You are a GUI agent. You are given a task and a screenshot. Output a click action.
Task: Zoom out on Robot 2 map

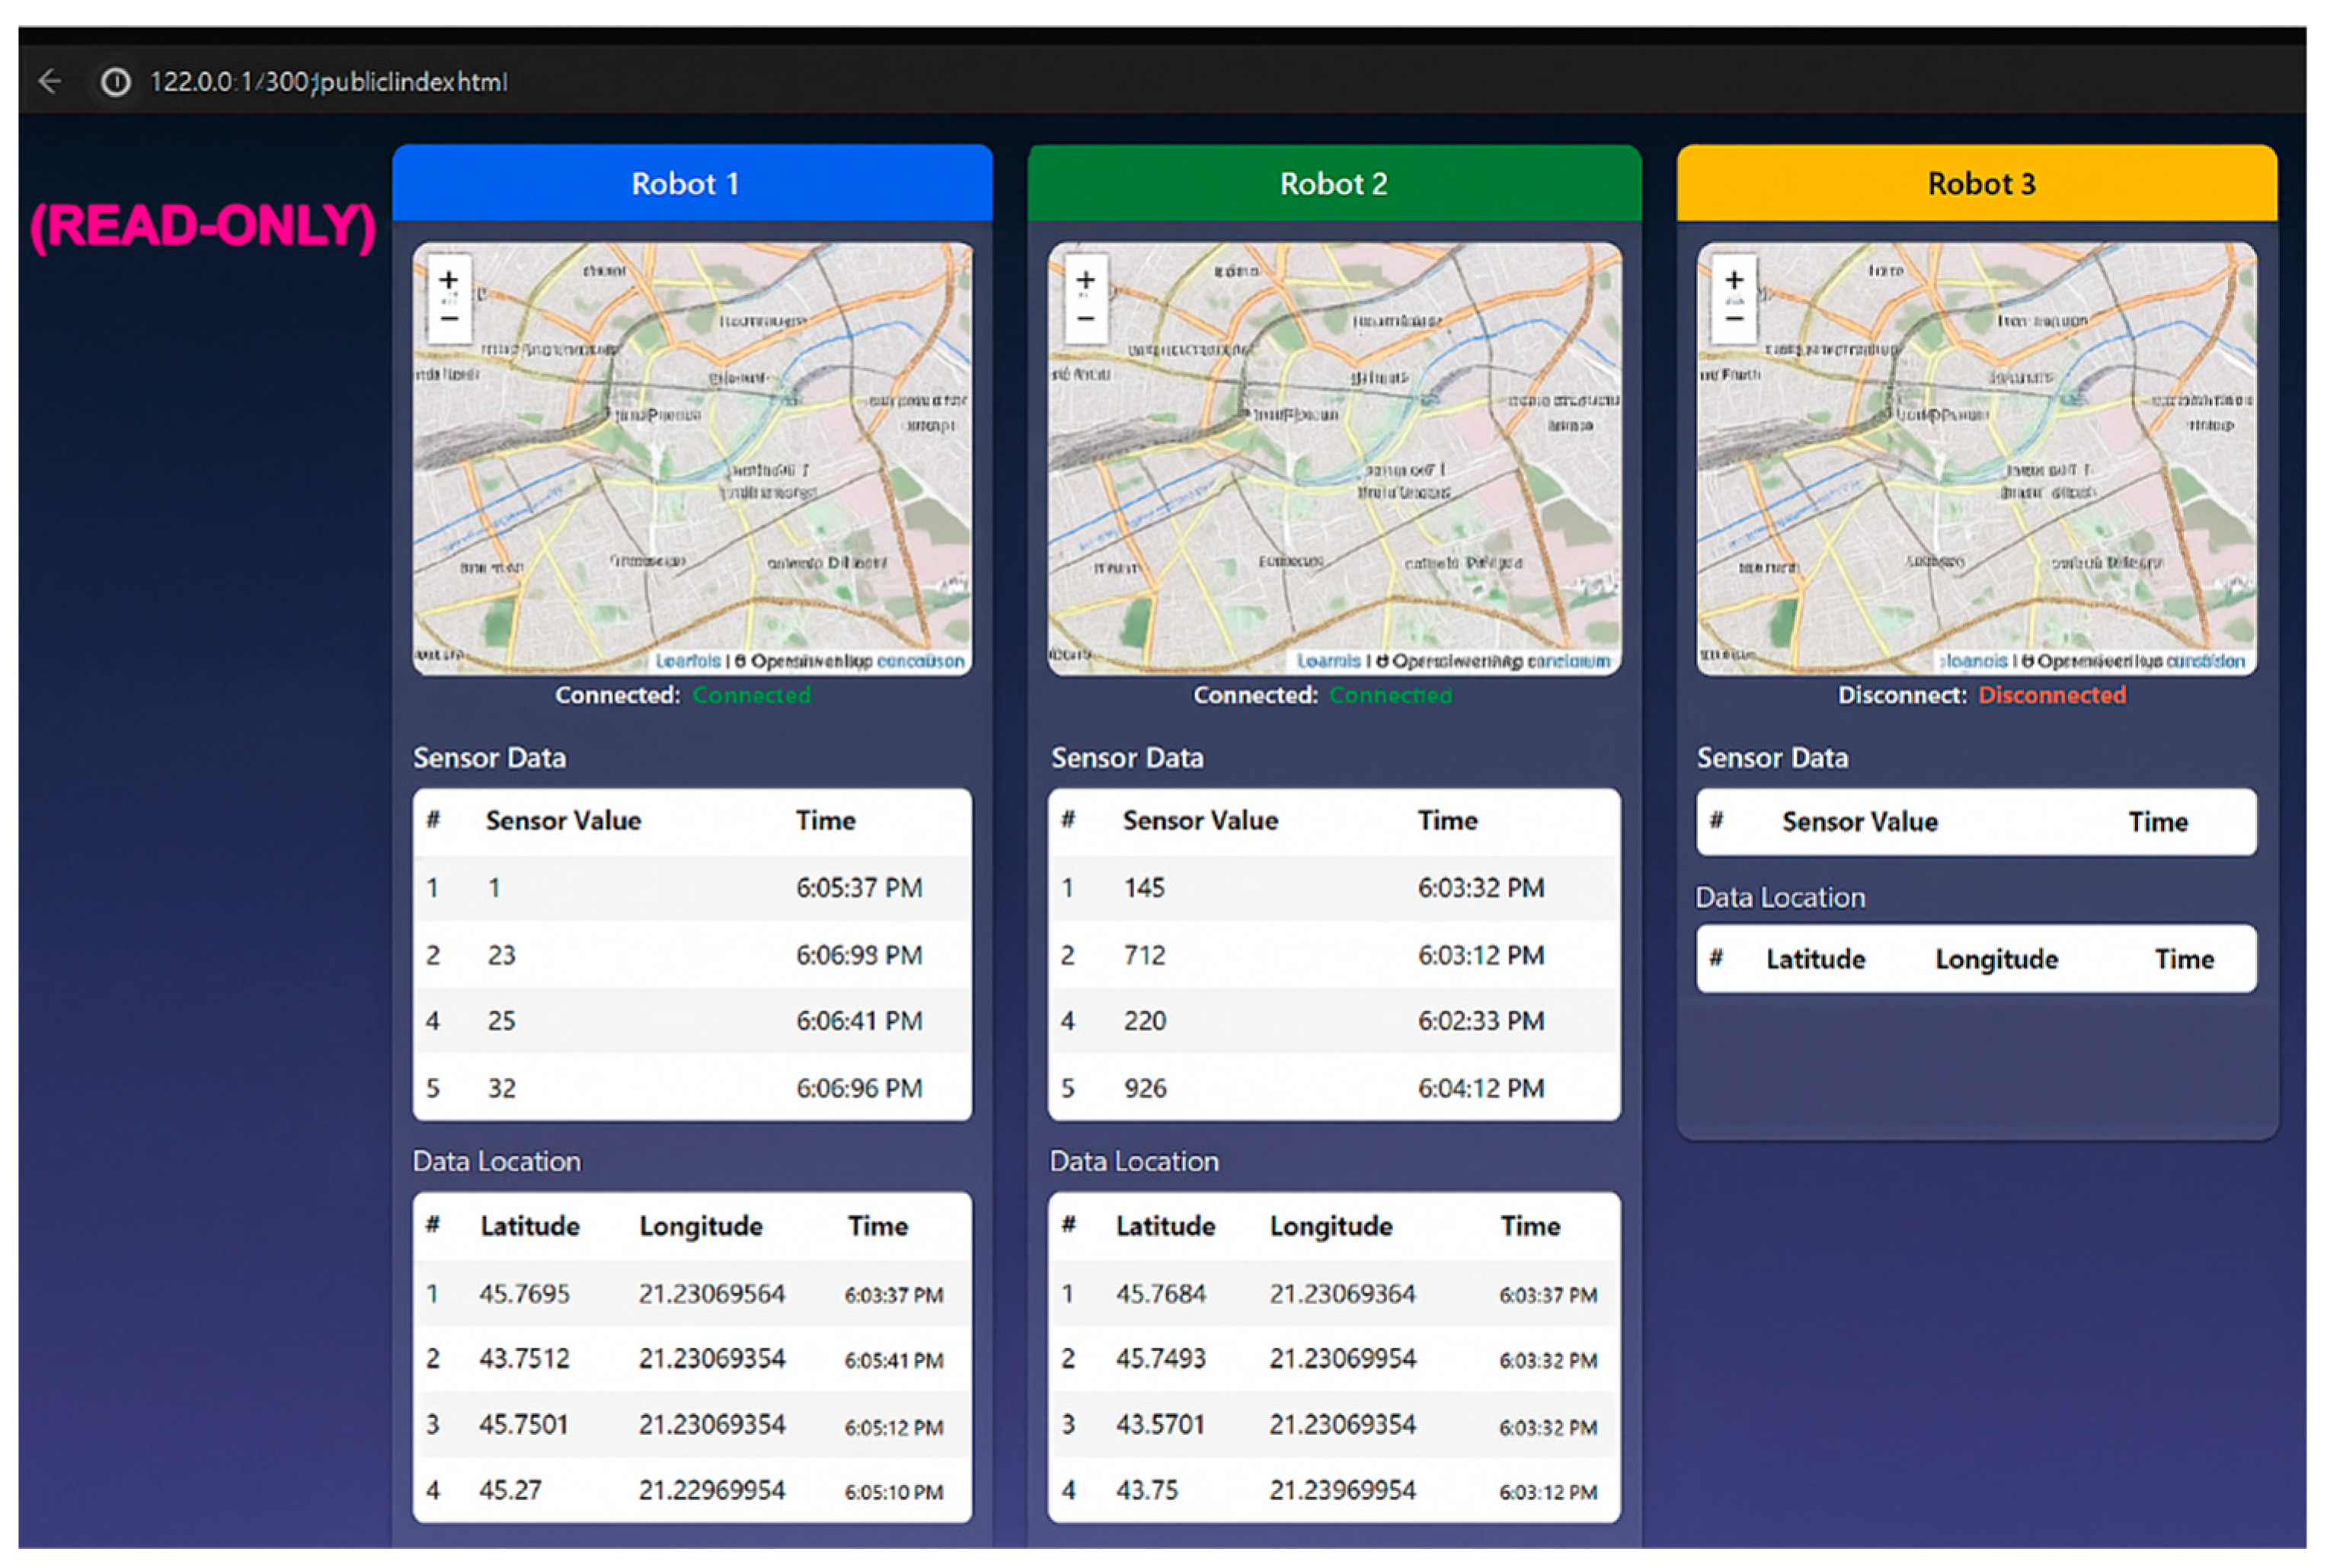click(x=1085, y=320)
